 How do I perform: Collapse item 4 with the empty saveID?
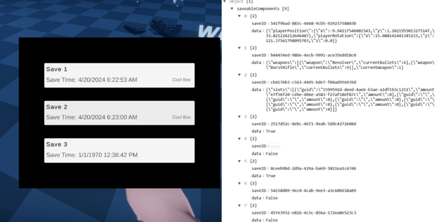pyautogui.click(x=240, y=138)
